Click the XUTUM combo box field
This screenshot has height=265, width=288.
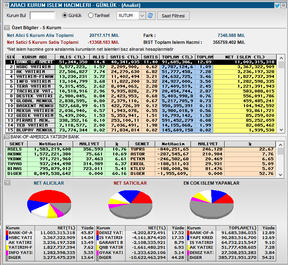(x=128, y=15)
